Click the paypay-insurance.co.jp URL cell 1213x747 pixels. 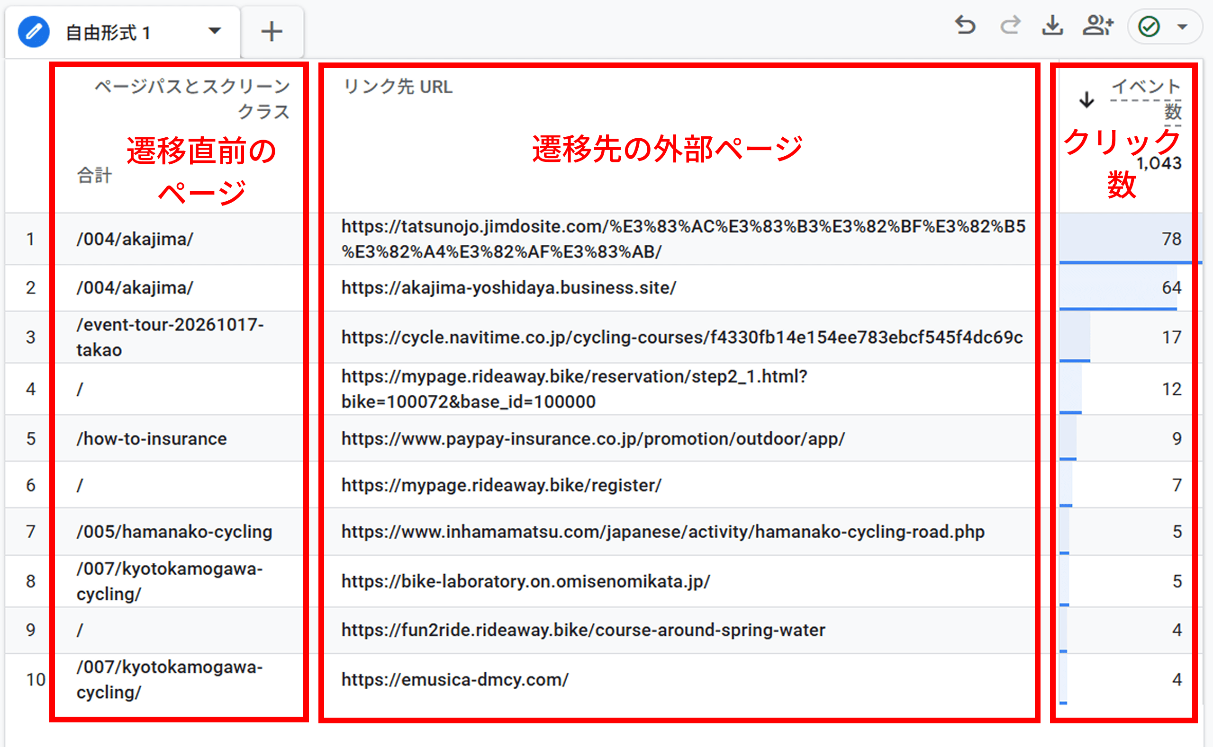click(593, 438)
